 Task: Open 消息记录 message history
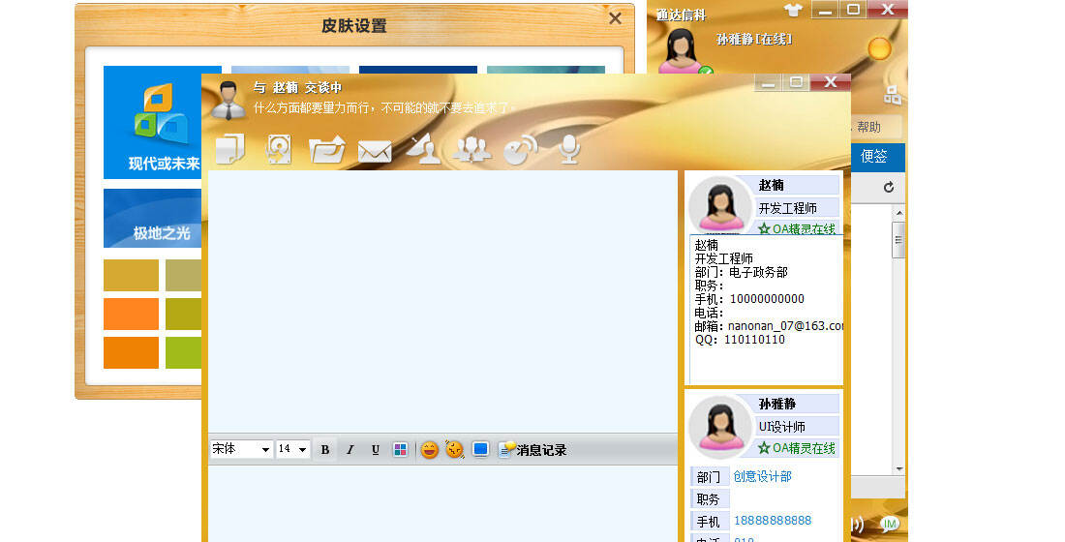532,450
